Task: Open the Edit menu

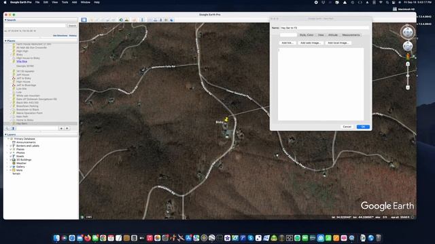Action: click(x=46, y=2)
